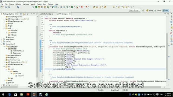This screenshot has height=97, width=173.
Task: Open dropdown beside the green G icon
Action: tap(50, 7)
